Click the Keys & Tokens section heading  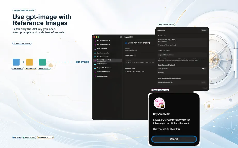pos(129,55)
